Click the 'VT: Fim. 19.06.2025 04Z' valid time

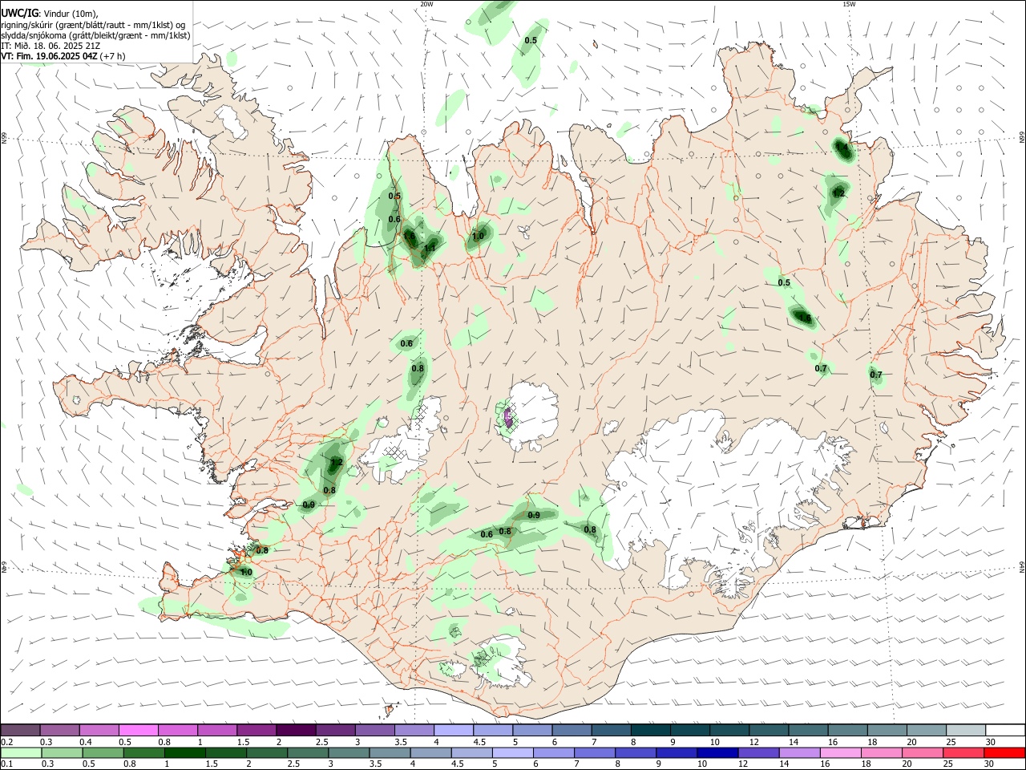pyautogui.click(x=50, y=56)
